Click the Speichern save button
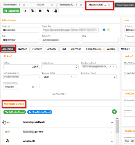 click(x=11, y=11)
